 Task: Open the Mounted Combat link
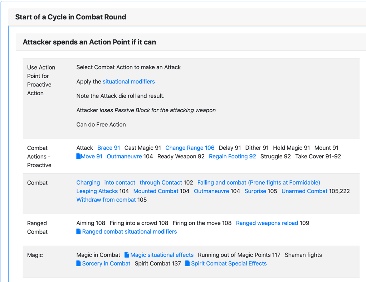156,191
